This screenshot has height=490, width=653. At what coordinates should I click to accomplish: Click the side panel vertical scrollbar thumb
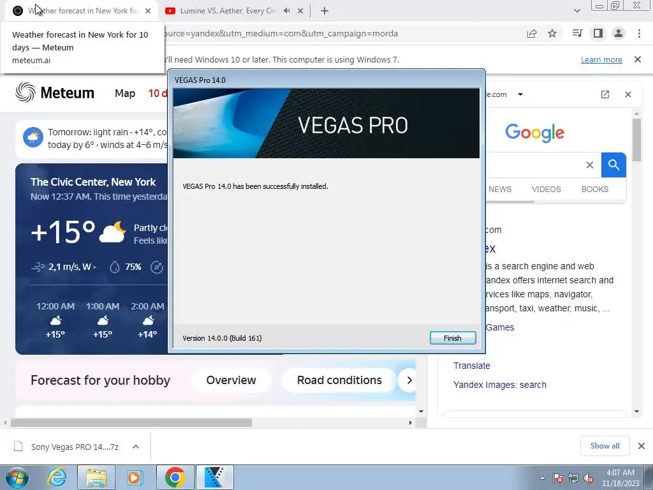tap(637, 140)
